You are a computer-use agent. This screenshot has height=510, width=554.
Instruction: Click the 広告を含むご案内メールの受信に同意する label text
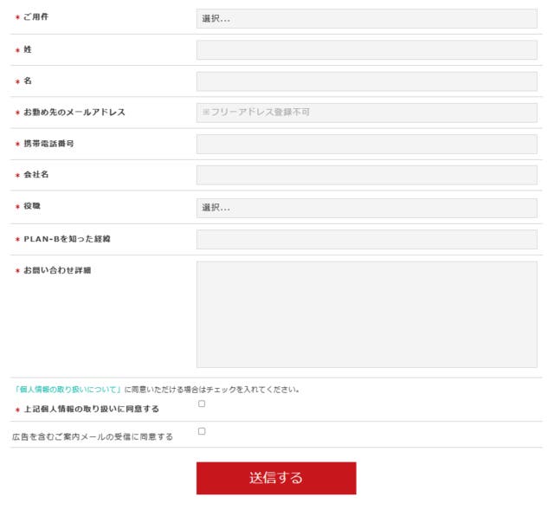[92, 437]
